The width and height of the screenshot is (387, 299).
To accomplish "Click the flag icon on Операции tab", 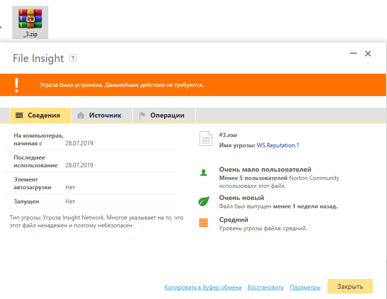I will [x=142, y=115].
